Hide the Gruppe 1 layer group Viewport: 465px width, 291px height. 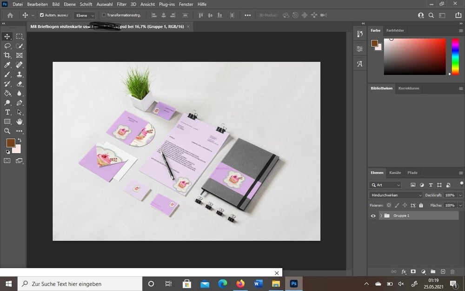coord(373,216)
